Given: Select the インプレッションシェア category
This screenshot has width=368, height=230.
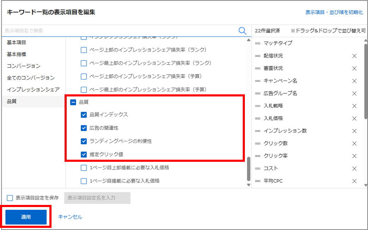Looking at the screenshot, I should click(x=33, y=89).
